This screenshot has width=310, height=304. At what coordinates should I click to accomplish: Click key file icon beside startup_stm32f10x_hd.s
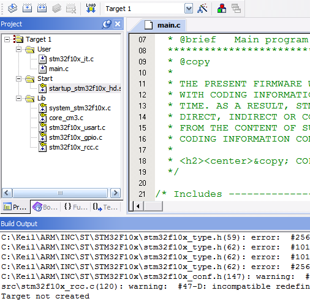click(x=42, y=88)
